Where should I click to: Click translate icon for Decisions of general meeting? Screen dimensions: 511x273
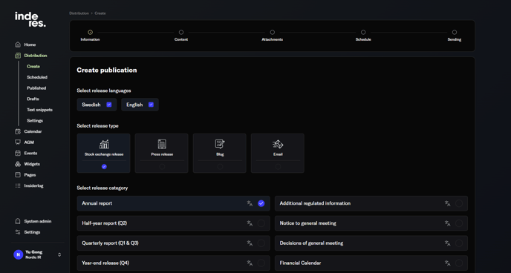tap(447, 243)
